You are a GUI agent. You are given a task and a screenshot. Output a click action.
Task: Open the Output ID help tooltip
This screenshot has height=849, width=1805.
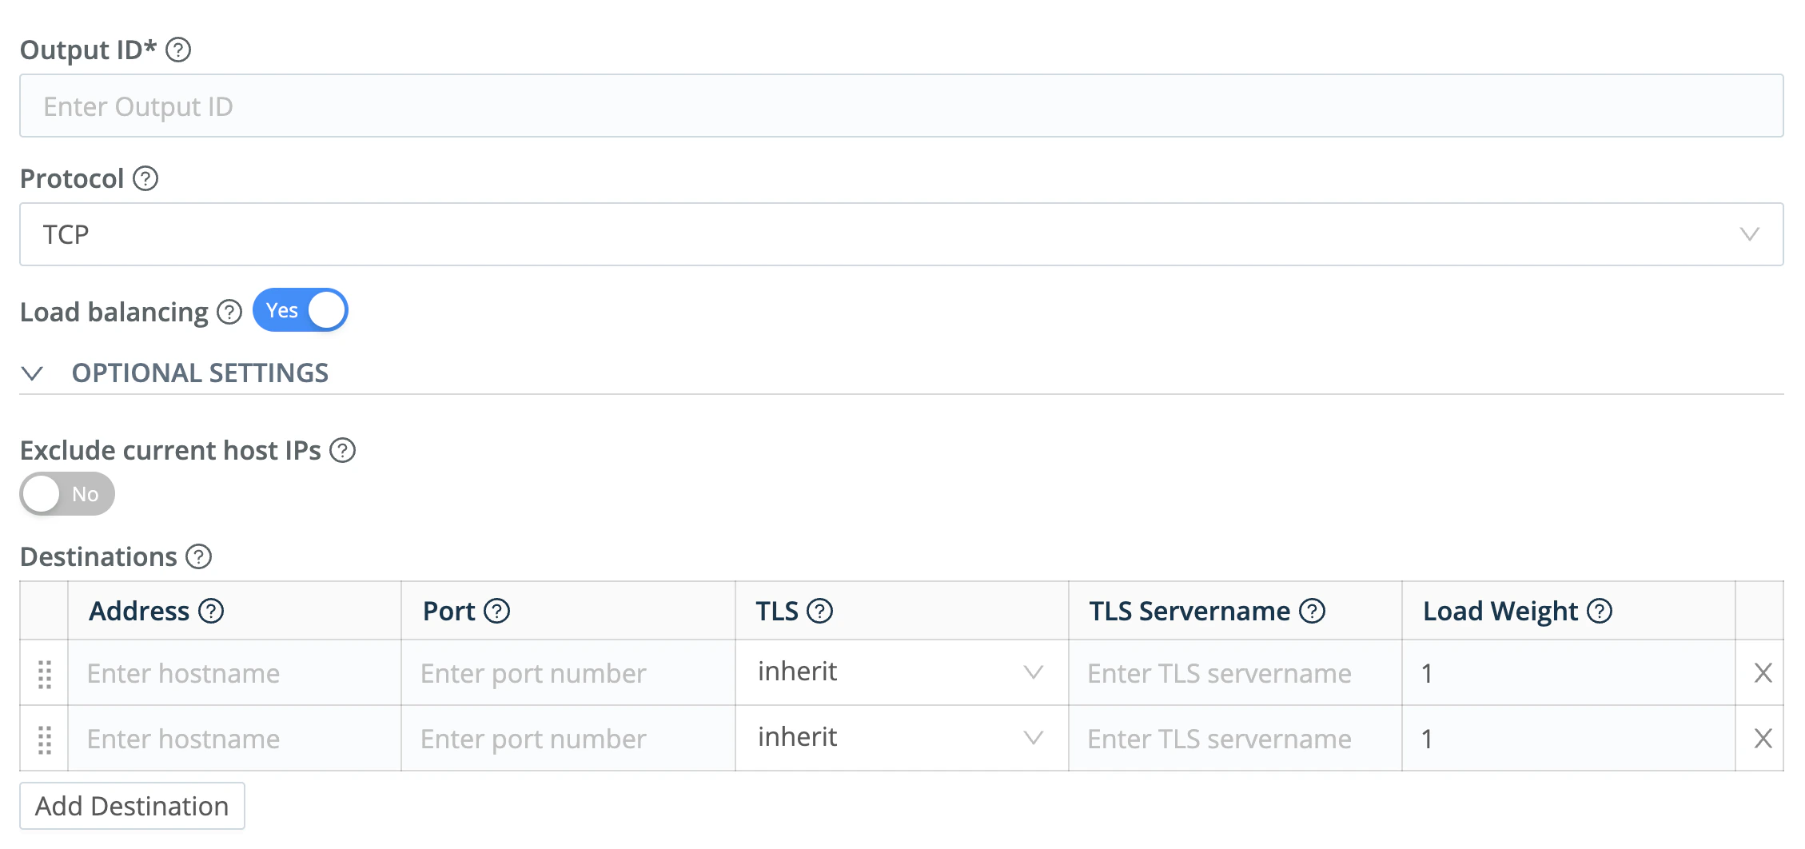click(179, 50)
